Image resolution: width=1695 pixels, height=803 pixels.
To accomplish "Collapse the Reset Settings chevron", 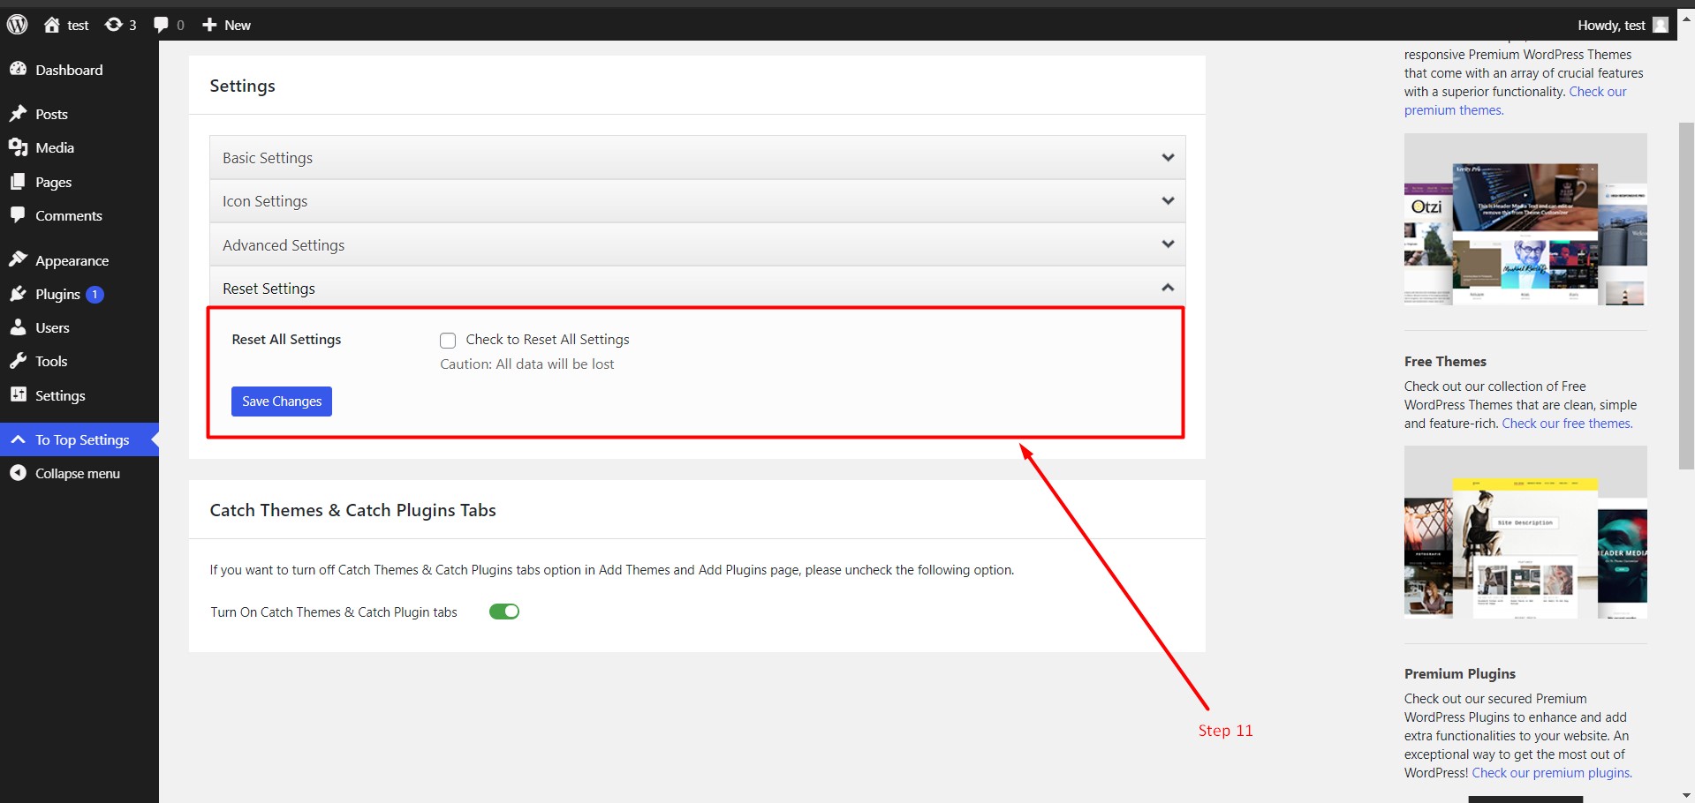I will pos(1168,288).
